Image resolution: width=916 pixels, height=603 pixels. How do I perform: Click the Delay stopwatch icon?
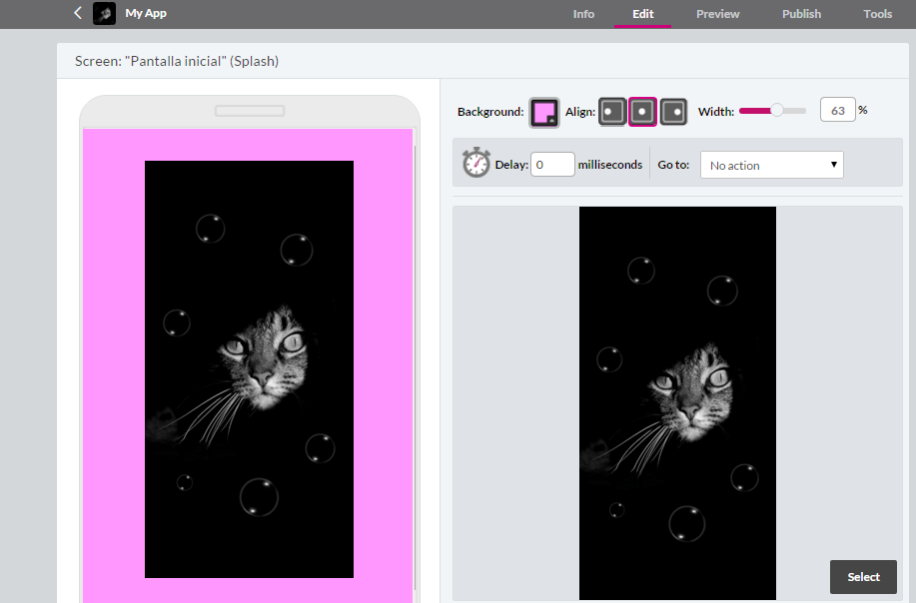click(476, 163)
